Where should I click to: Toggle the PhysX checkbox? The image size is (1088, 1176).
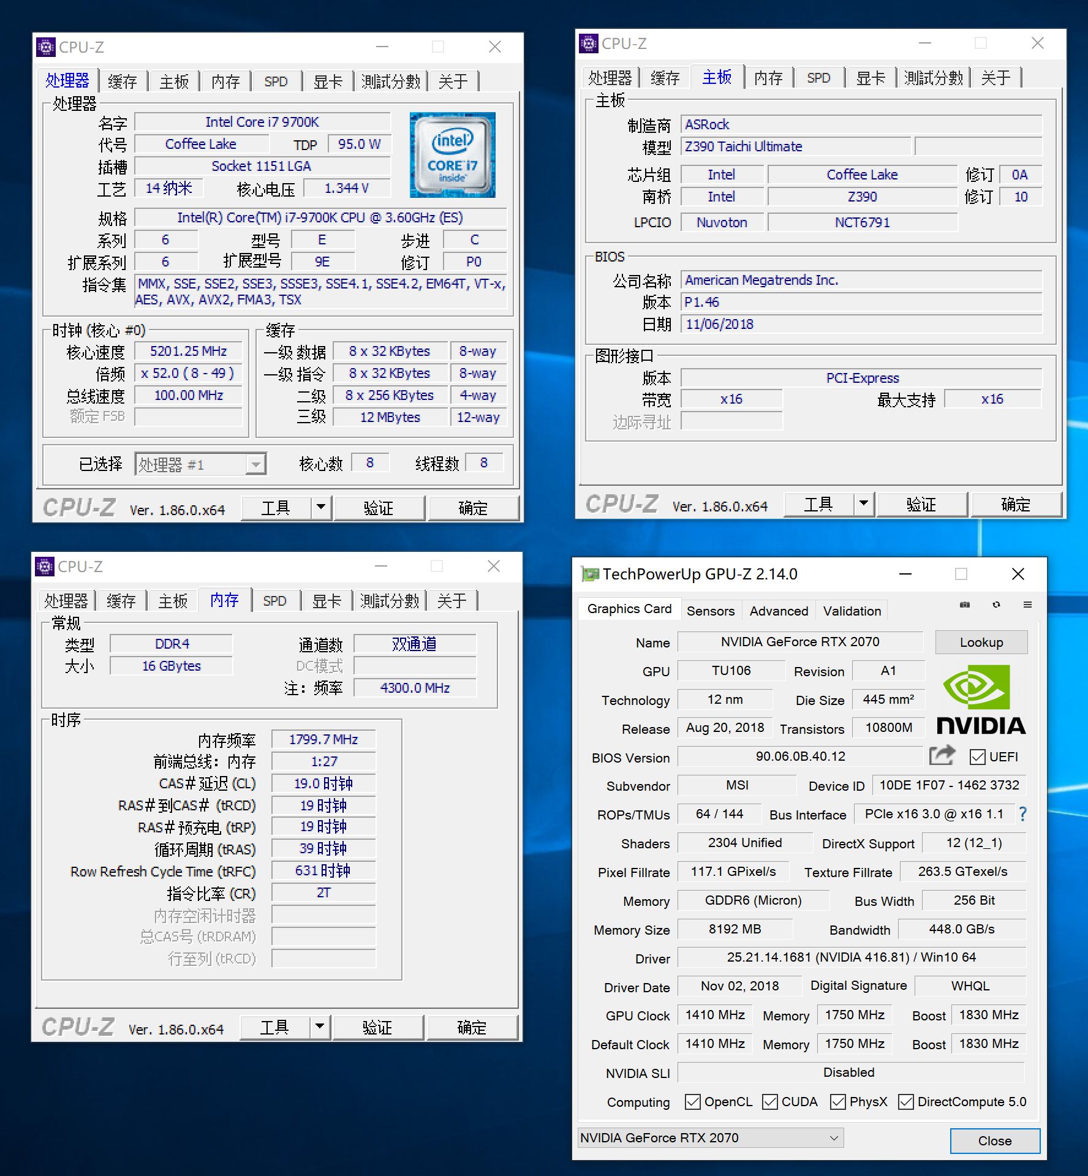[x=837, y=1101]
